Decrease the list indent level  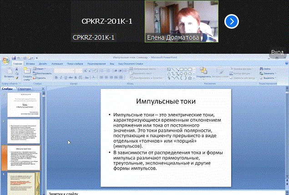point(116,71)
